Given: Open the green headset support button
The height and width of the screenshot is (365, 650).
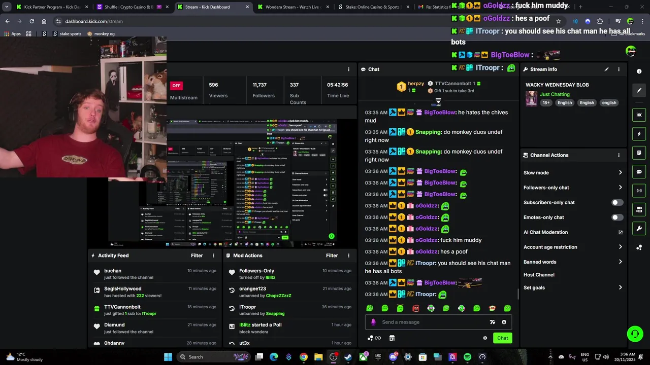Looking at the screenshot, I should tap(635, 334).
